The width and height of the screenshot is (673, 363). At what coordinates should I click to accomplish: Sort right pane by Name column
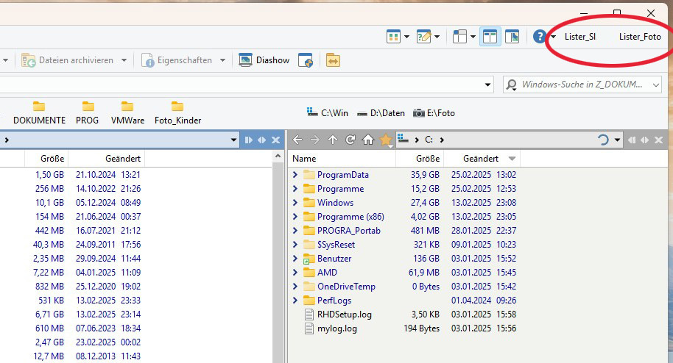click(x=342, y=159)
